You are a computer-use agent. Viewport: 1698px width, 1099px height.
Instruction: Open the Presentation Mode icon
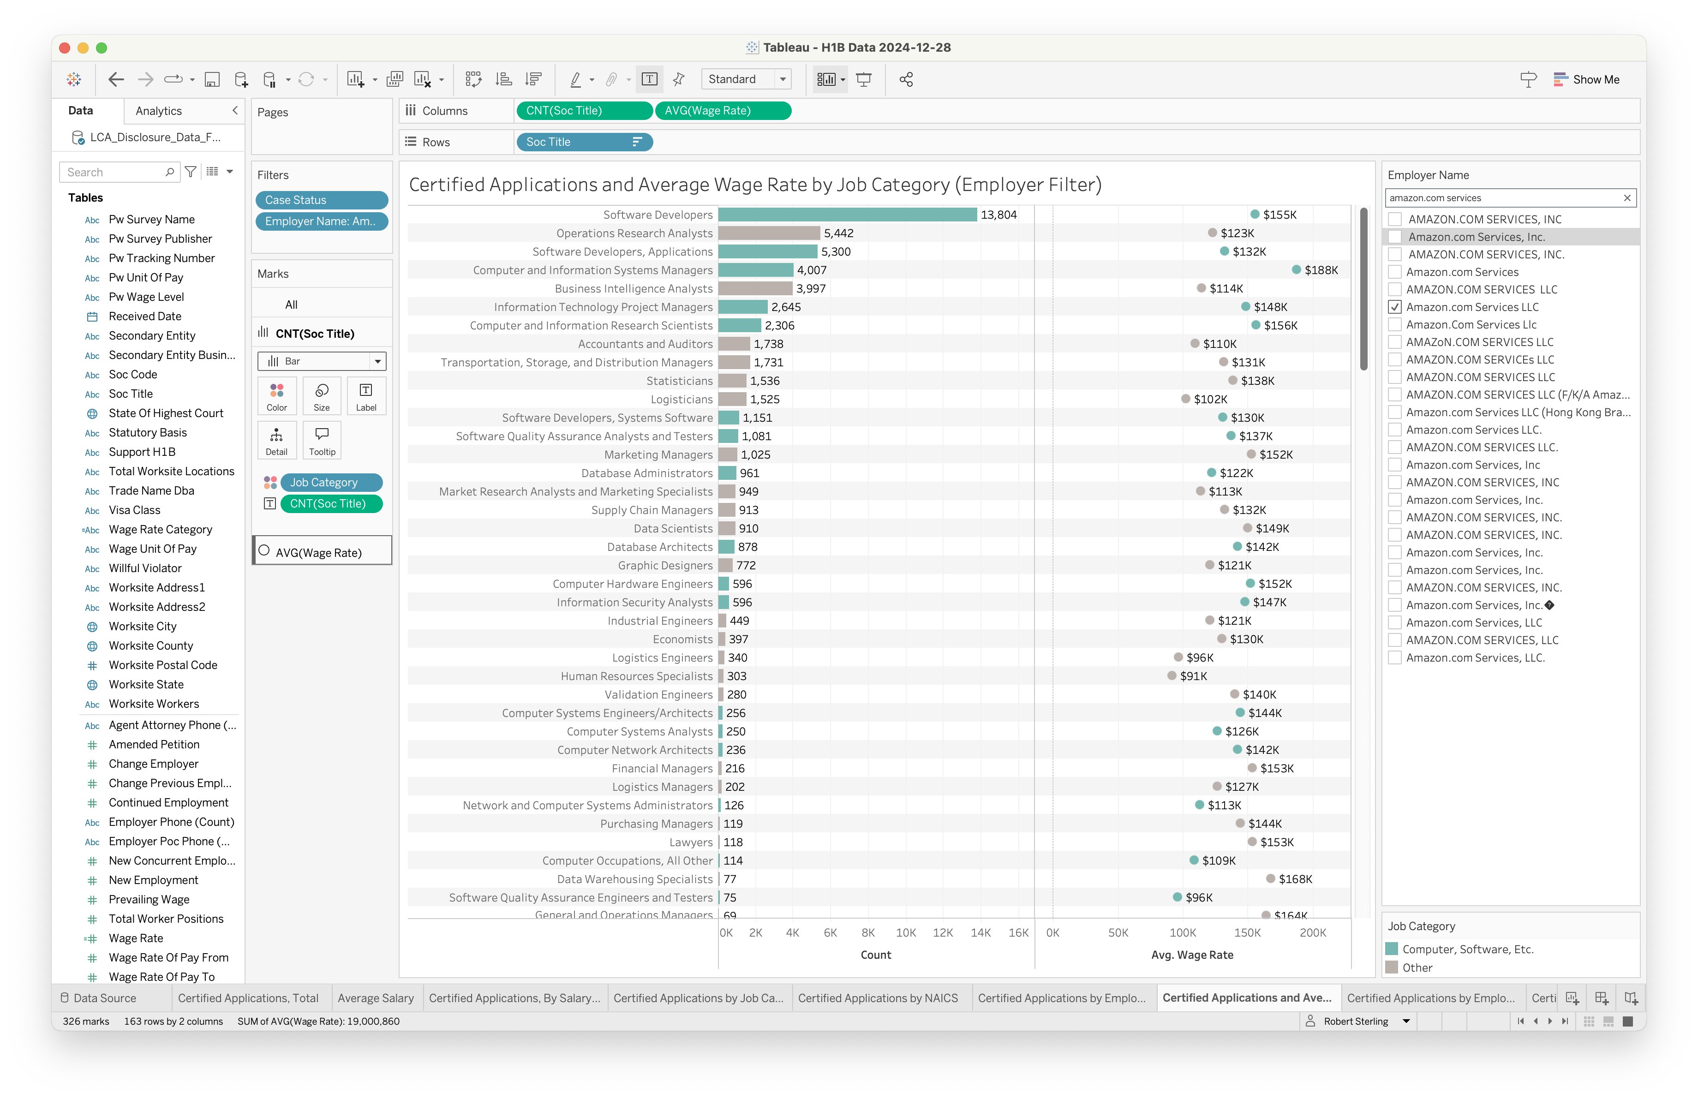[x=864, y=79]
